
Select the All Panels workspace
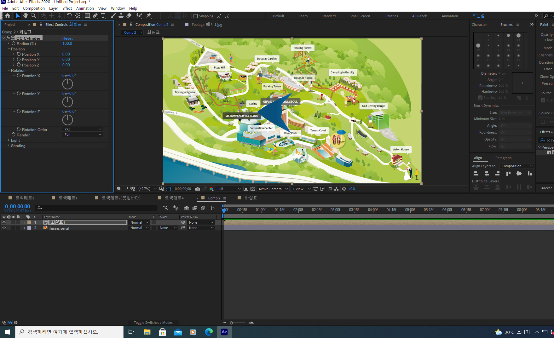click(x=420, y=16)
